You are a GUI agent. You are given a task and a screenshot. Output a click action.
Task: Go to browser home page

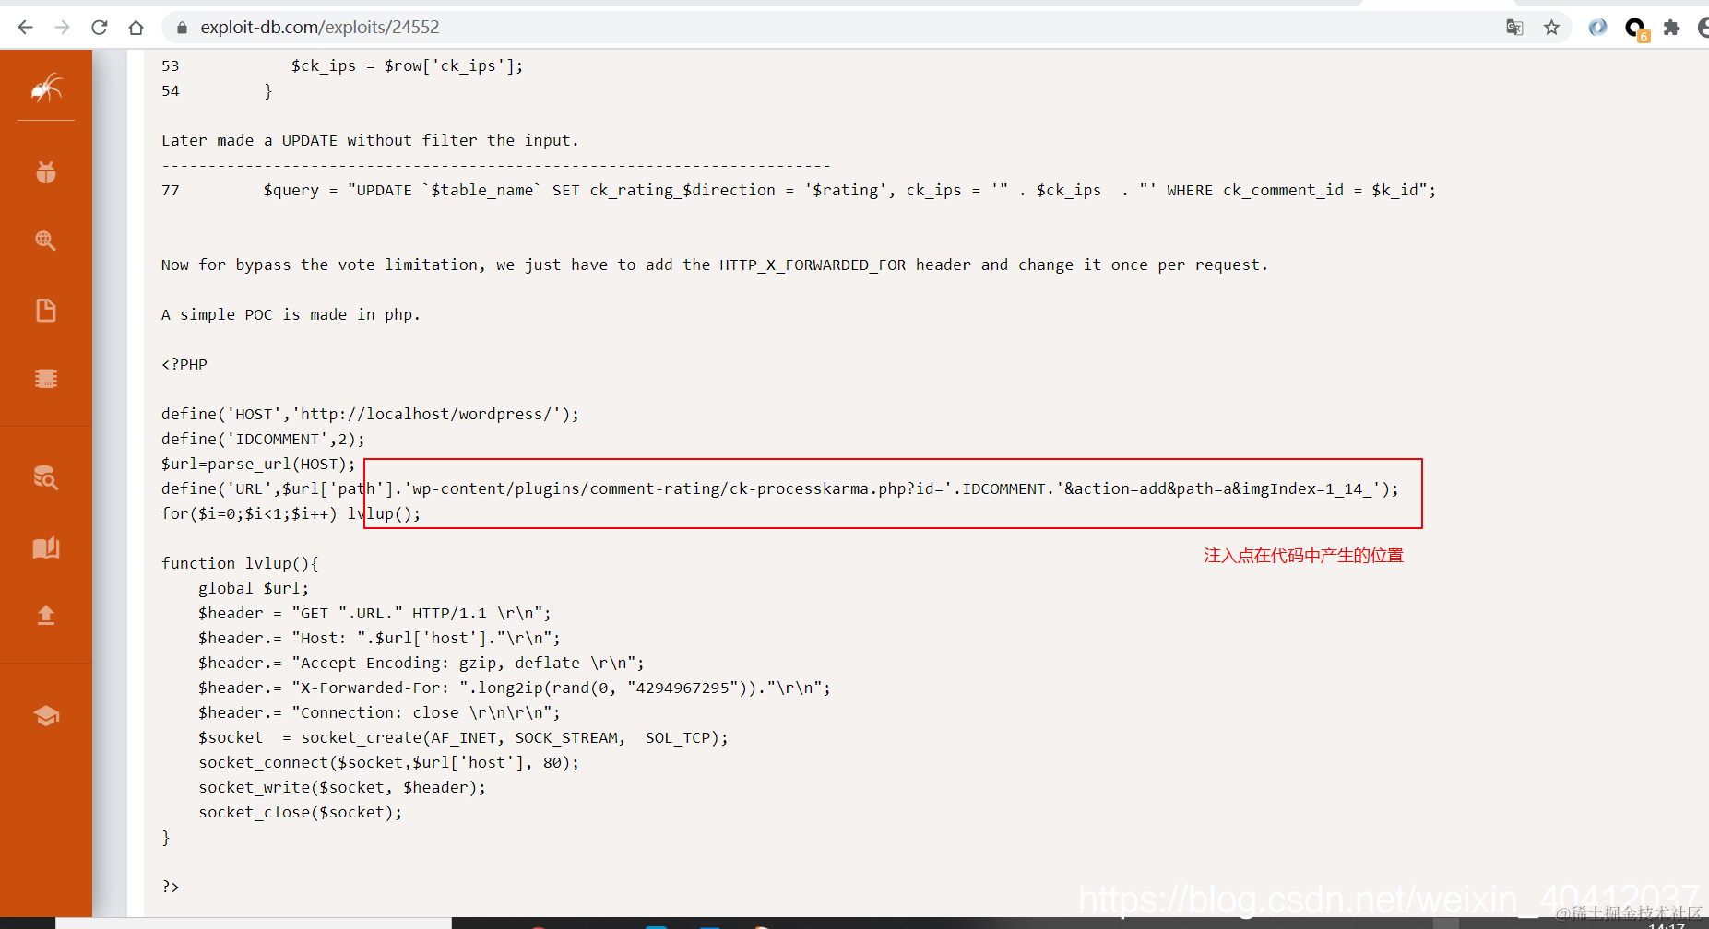click(136, 28)
